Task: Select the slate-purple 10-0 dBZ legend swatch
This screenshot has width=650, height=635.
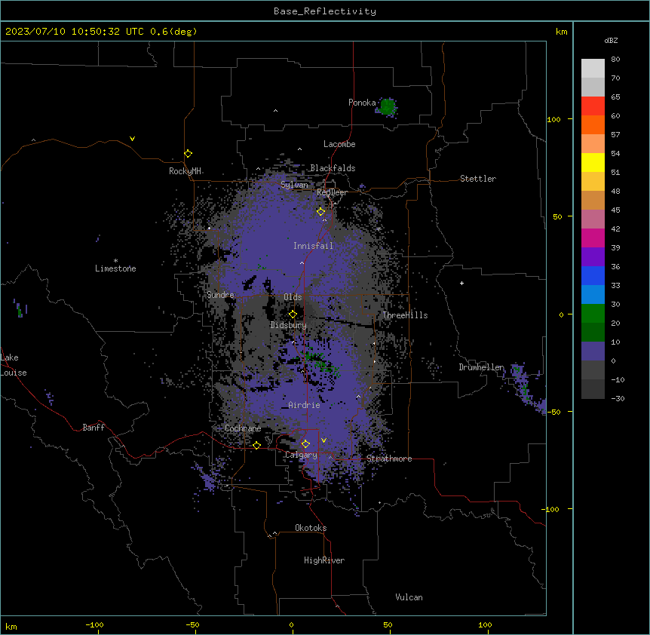Action: 593,351
